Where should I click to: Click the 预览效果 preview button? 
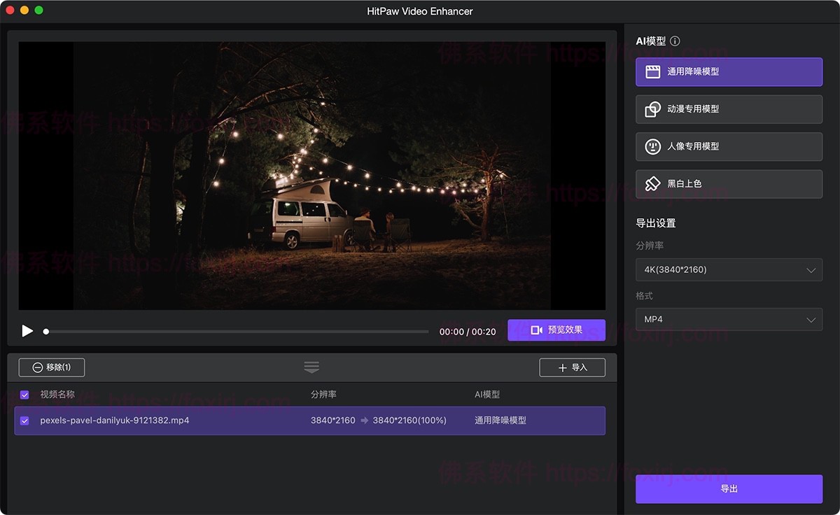click(557, 330)
